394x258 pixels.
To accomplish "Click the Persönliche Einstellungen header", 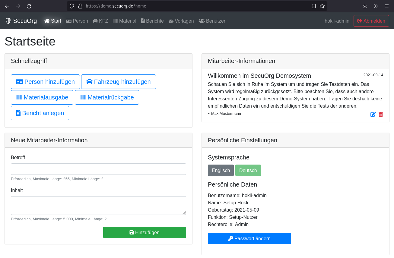I will coord(295,140).
